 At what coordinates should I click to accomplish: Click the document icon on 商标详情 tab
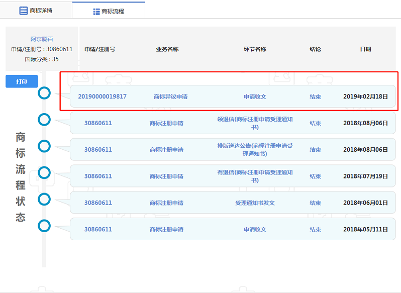23,11
